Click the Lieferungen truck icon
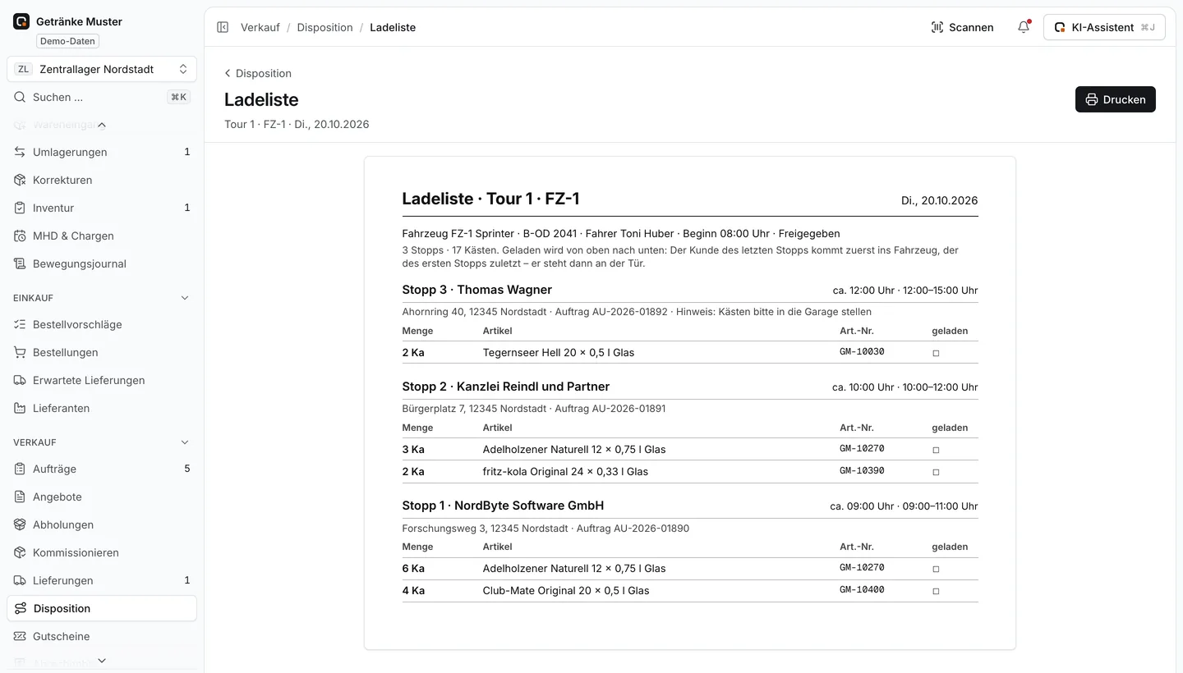This screenshot has height=673, width=1183. (x=20, y=580)
